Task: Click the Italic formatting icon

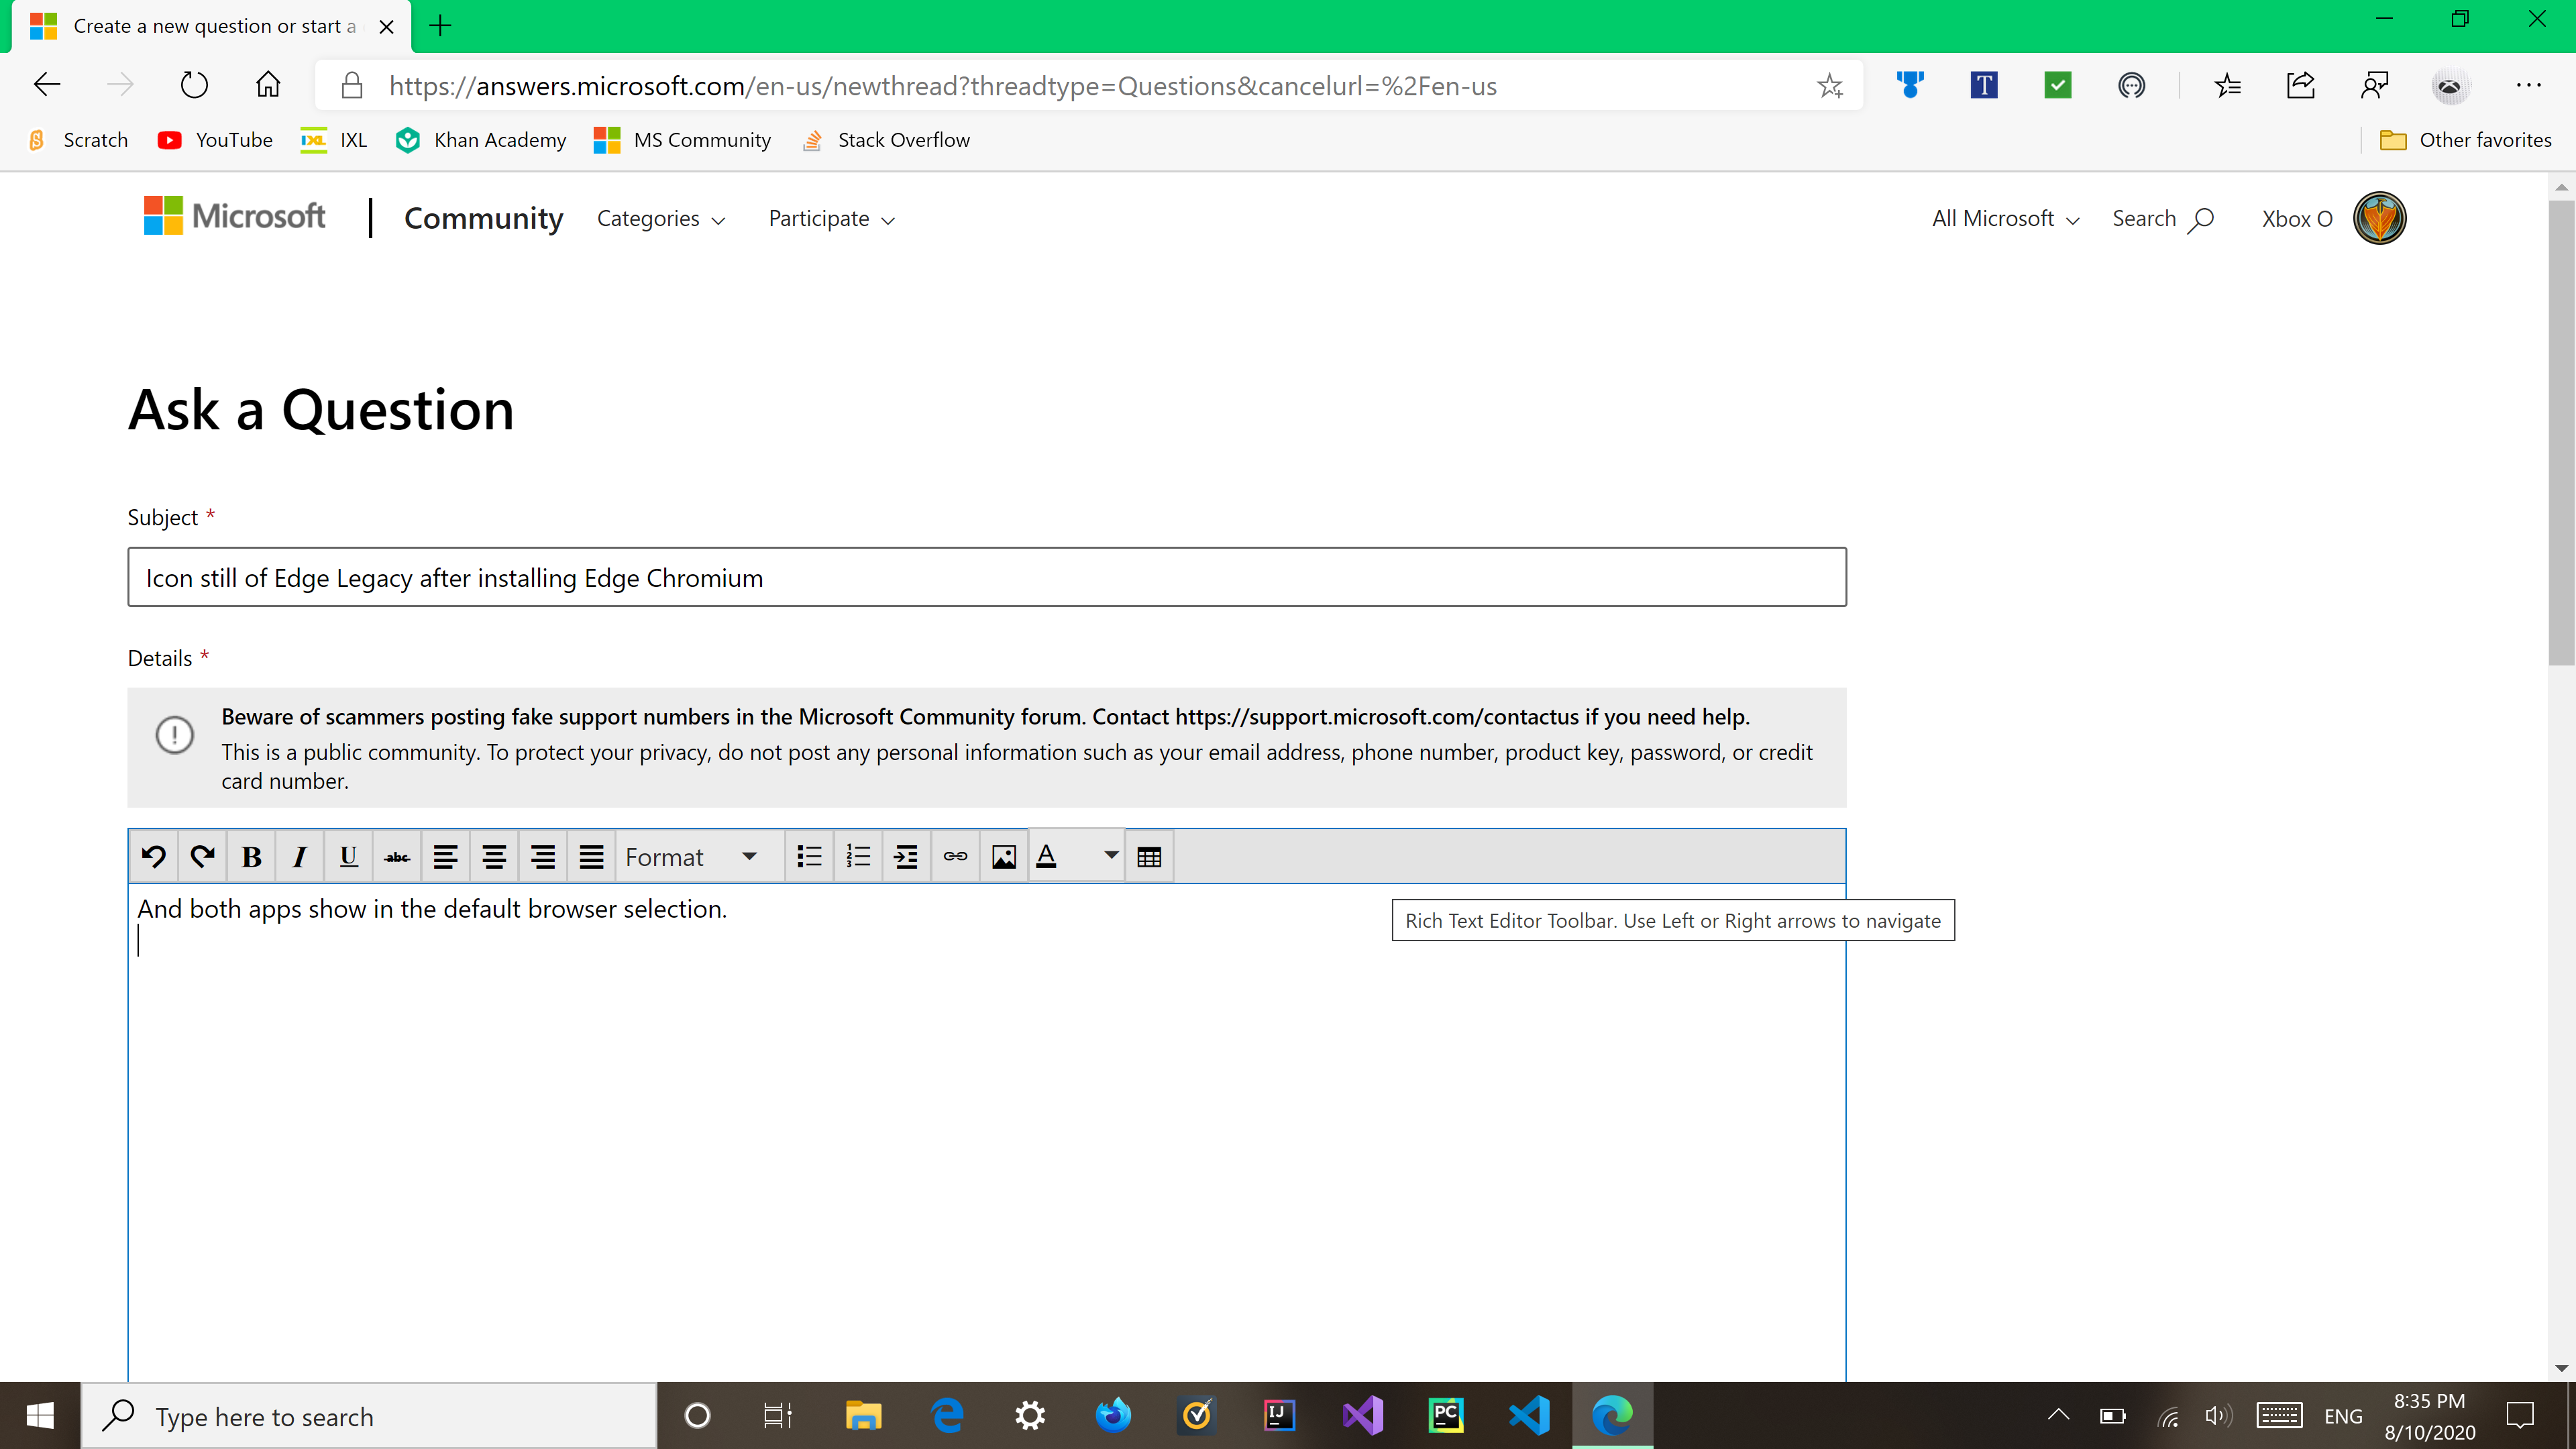Action: pyautogui.click(x=301, y=856)
